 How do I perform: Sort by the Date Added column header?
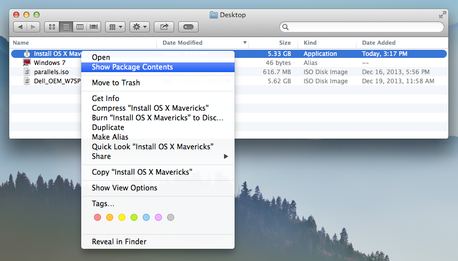click(x=379, y=43)
